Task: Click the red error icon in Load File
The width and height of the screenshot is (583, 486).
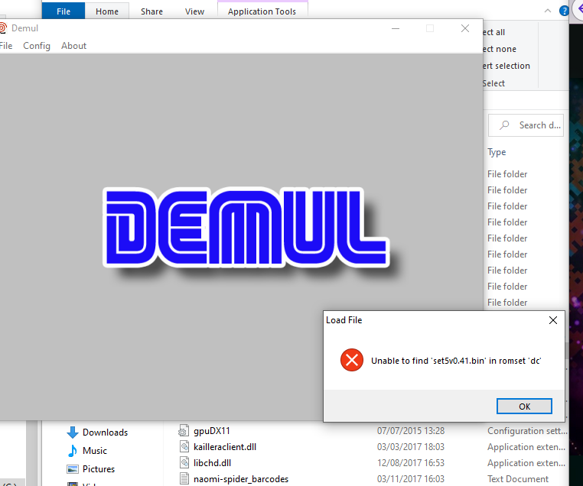Action: coord(352,360)
